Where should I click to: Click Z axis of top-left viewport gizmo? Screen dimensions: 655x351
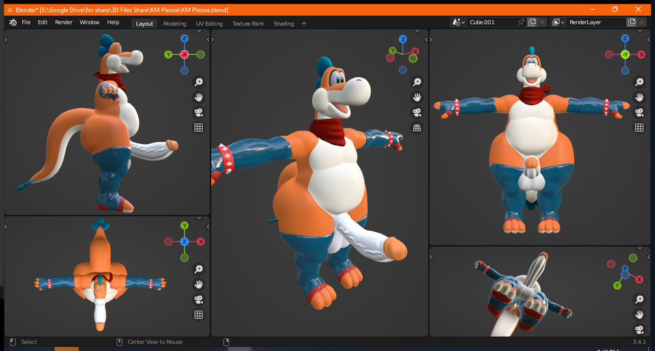pos(184,38)
